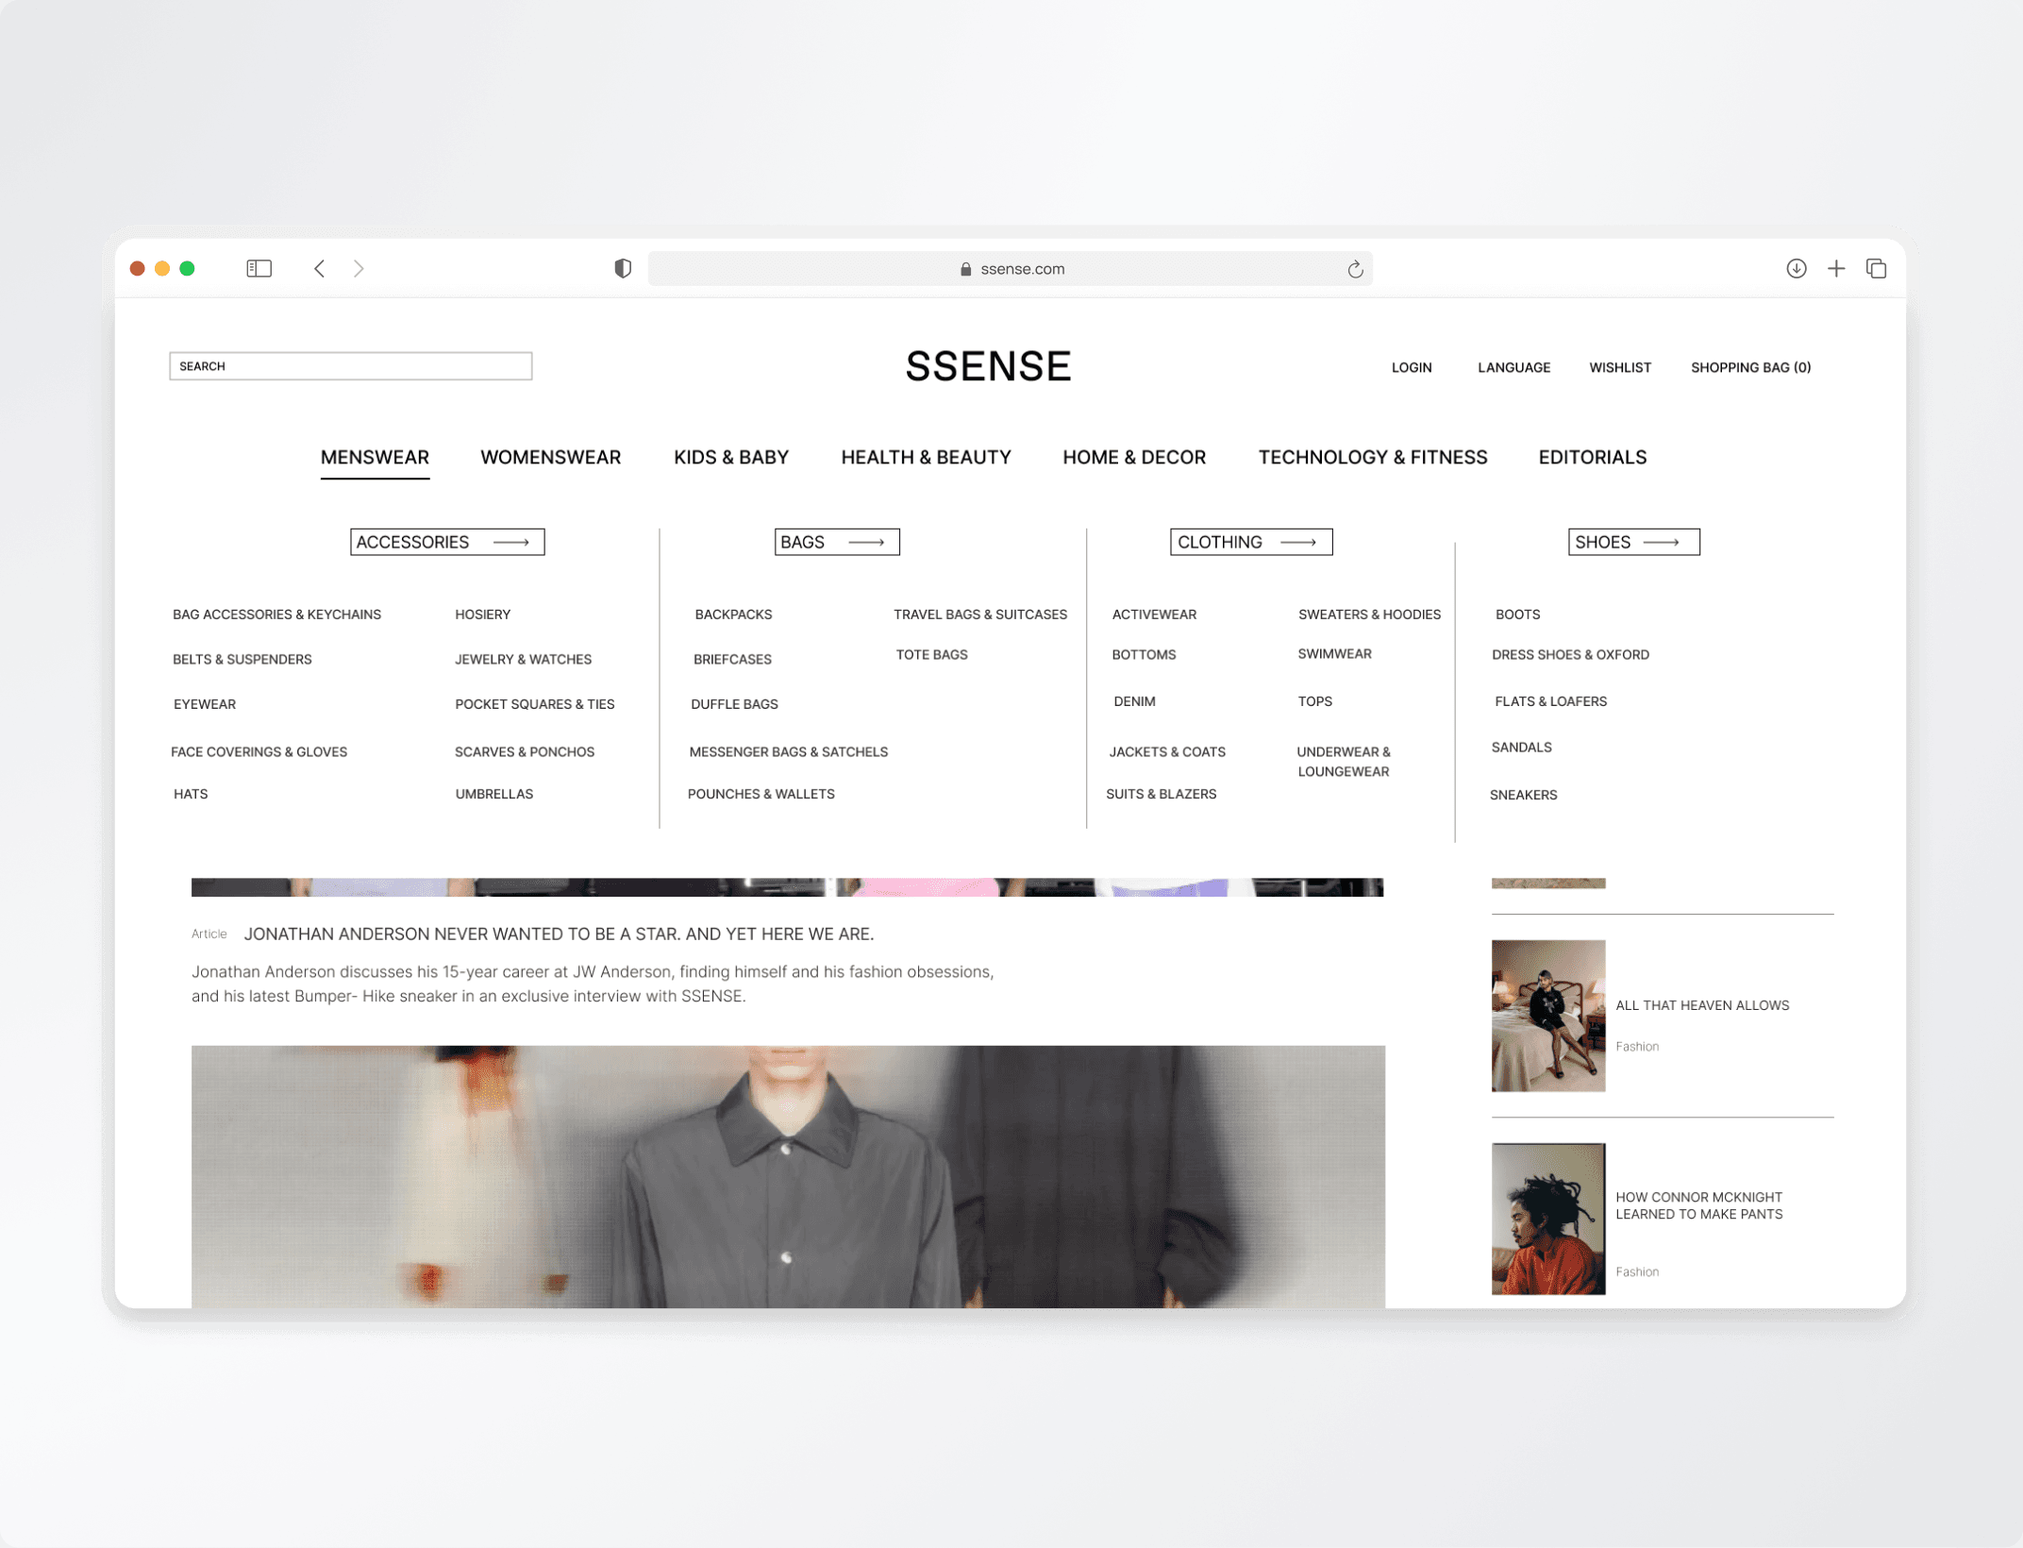Open the LOGIN link
This screenshot has height=1548, width=2023.
tap(1412, 368)
